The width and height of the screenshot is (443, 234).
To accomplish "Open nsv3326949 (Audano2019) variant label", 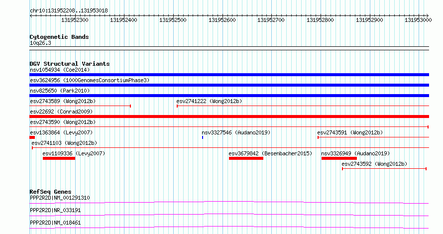I will 355,153.
